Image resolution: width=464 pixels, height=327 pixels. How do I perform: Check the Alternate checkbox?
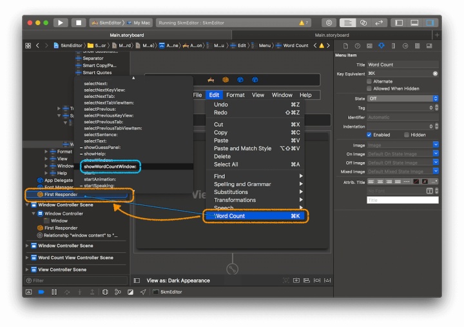click(369, 81)
